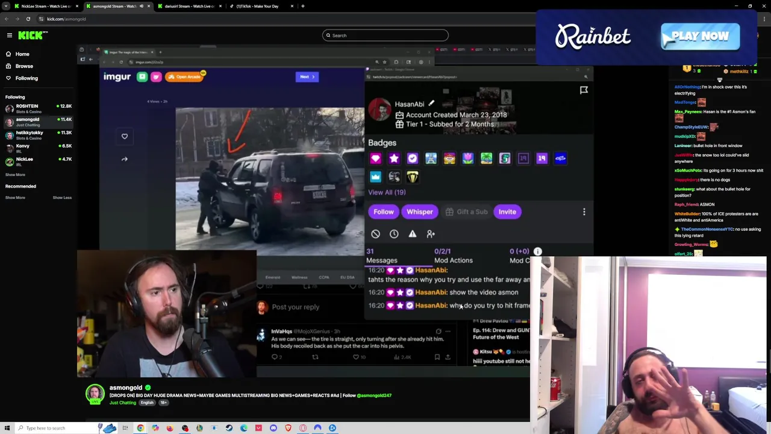The image size is (771, 434).
Task: Open the three-dot menu on the viewer card
Action: (584, 212)
